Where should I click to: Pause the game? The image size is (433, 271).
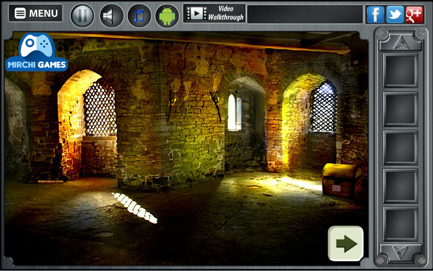pos(82,16)
